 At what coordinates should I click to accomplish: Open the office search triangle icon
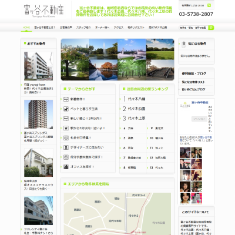pyautogui.click(x=66, y=167)
